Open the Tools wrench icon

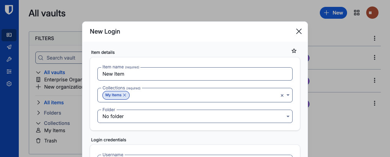point(9,59)
